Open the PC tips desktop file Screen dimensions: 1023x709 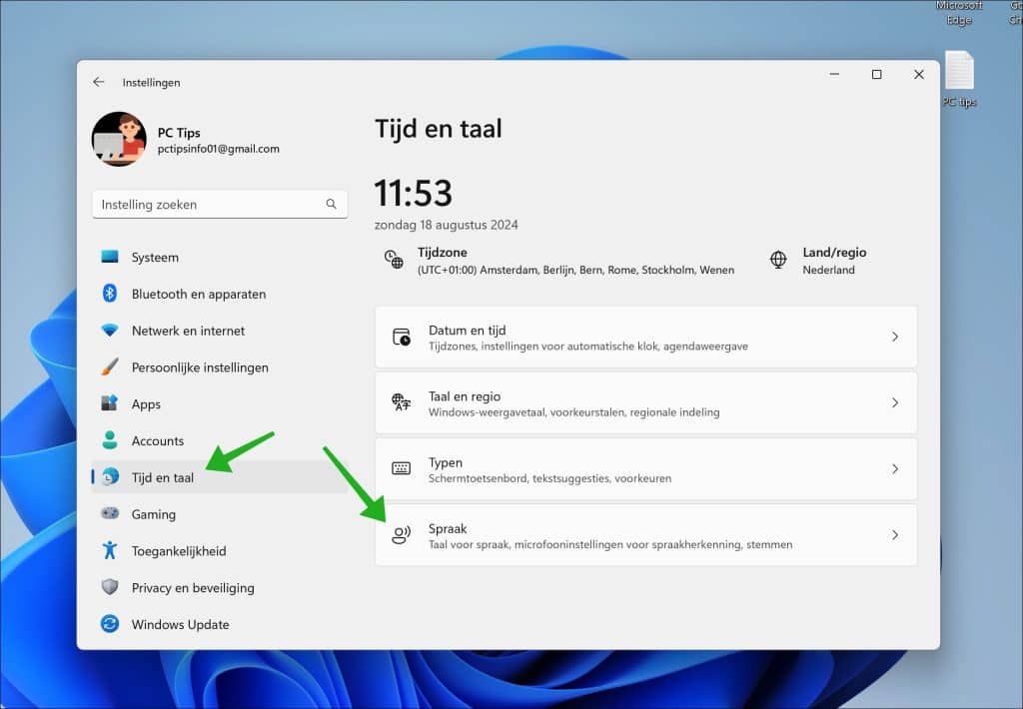coord(959,79)
